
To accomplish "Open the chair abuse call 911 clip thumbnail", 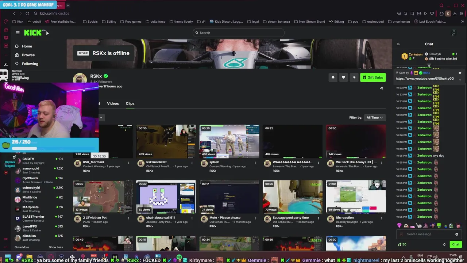I will point(166,197).
